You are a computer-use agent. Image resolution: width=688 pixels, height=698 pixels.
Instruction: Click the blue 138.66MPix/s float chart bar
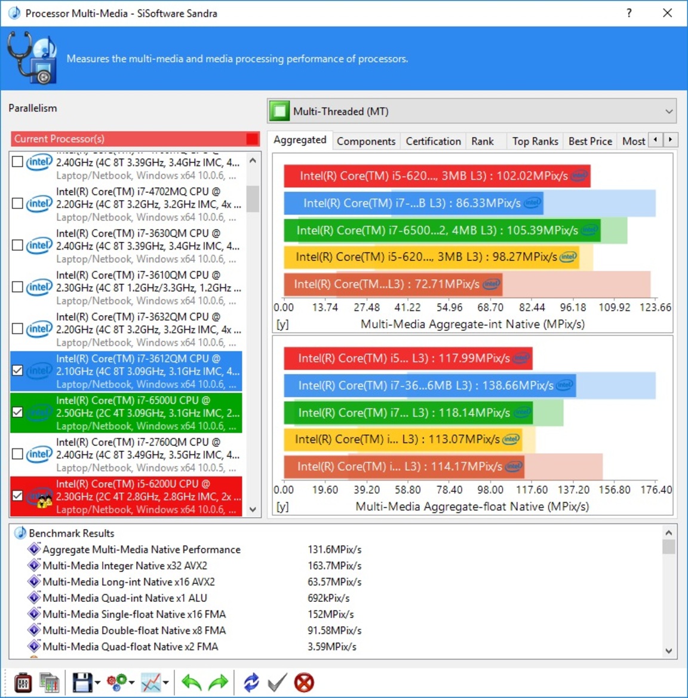pyautogui.click(x=430, y=386)
